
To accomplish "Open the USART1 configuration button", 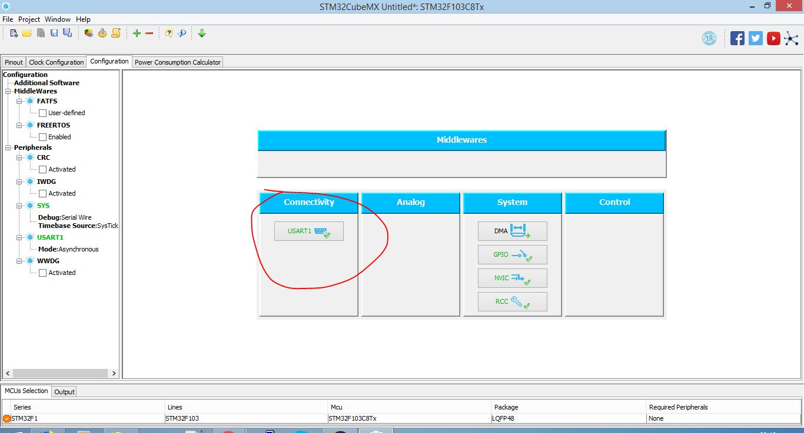I will [x=308, y=231].
